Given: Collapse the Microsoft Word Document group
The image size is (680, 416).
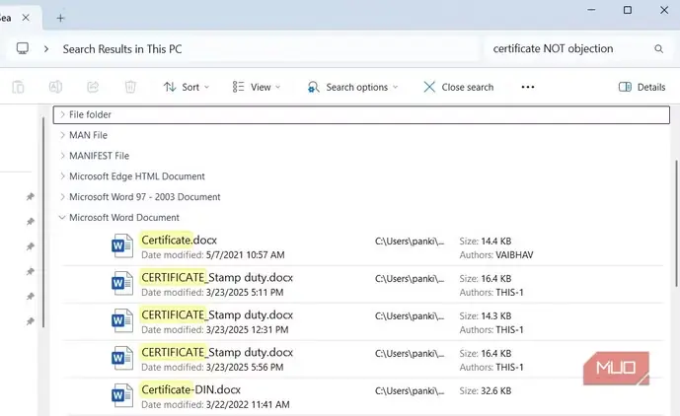Looking at the screenshot, I should pos(62,218).
